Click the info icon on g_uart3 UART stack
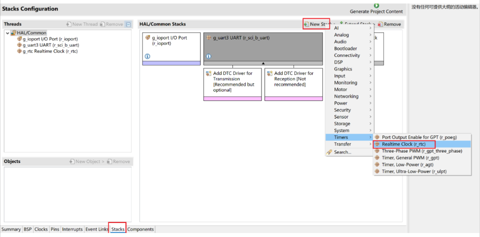Image resolution: width=480 pixels, height=237 pixels. pos(208,56)
